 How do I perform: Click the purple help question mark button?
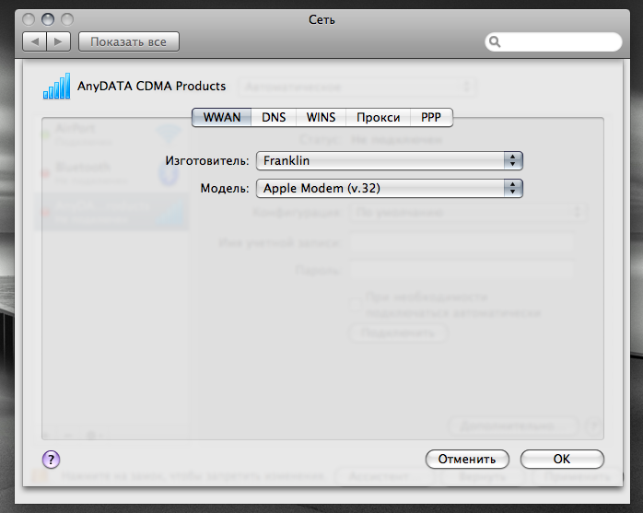(x=51, y=459)
